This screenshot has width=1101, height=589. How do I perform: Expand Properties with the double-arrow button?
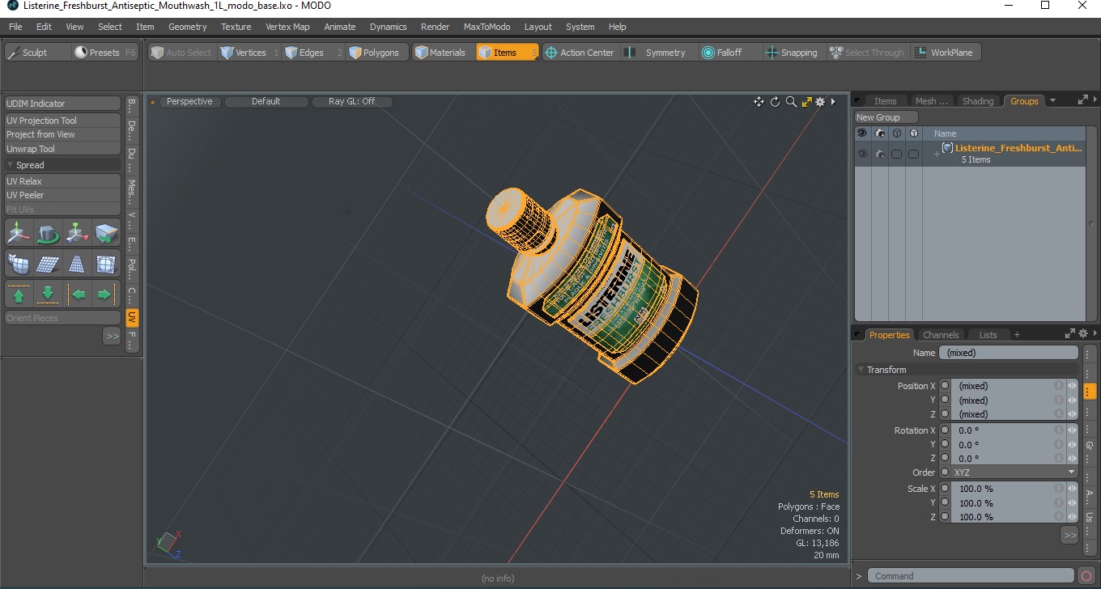pyautogui.click(x=1069, y=535)
